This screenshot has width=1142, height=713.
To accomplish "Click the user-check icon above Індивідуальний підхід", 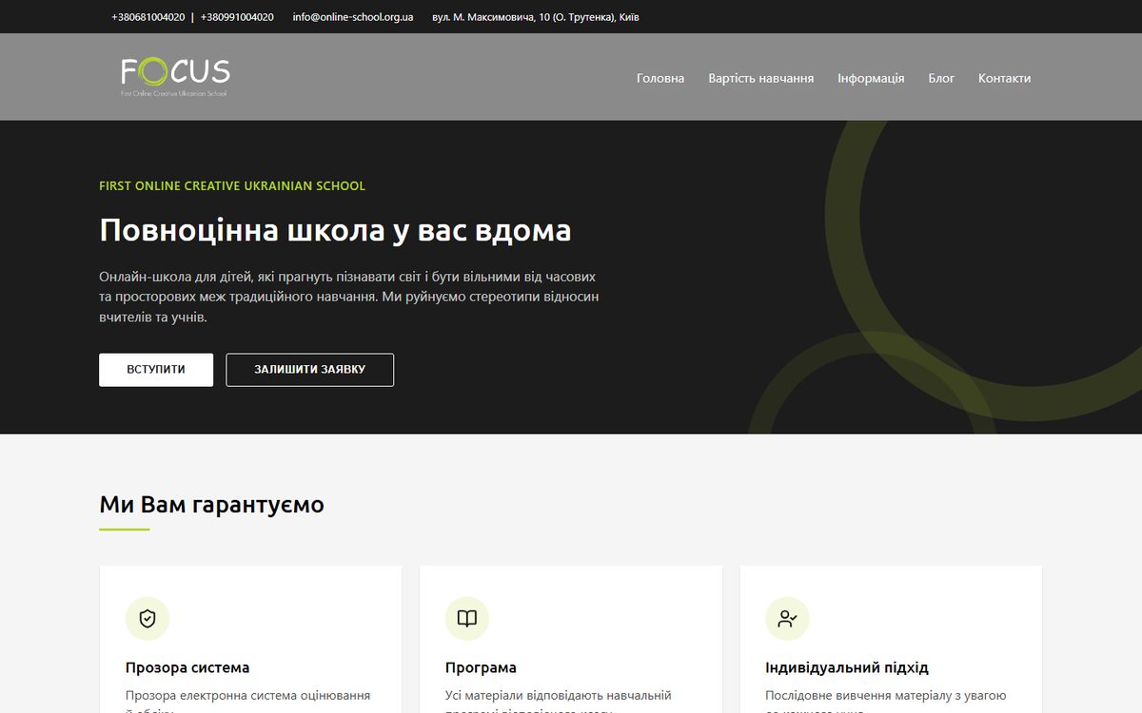I will tap(787, 619).
